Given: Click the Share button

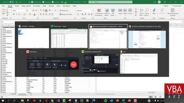Looking at the screenshot, I should tap(165, 6).
